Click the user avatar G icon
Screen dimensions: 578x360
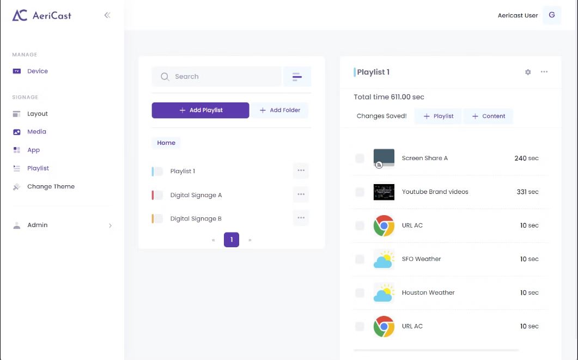pyautogui.click(x=551, y=15)
